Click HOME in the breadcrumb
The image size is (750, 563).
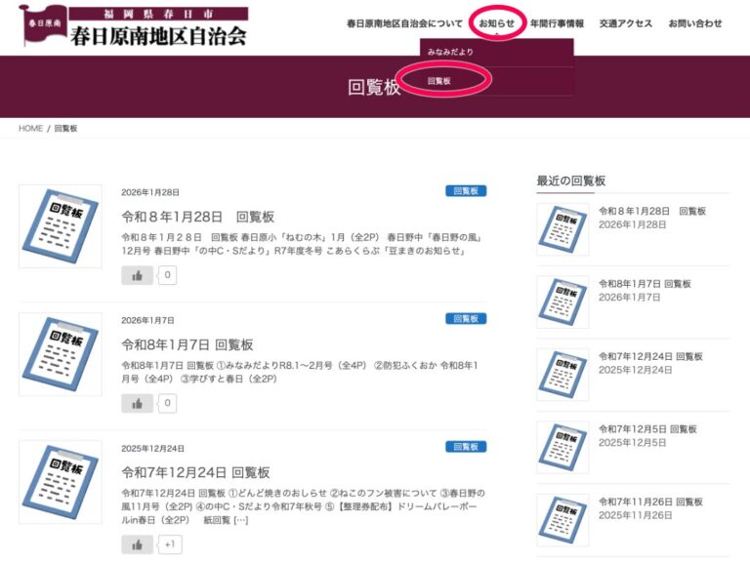pyautogui.click(x=30, y=129)
